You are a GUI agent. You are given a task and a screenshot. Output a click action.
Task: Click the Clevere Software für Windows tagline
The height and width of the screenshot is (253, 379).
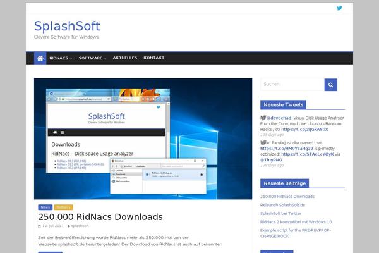point(66,37)
